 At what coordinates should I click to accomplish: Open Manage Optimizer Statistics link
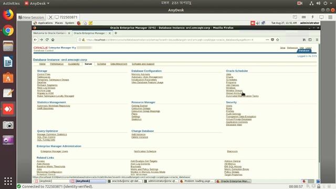pos(52,134)
